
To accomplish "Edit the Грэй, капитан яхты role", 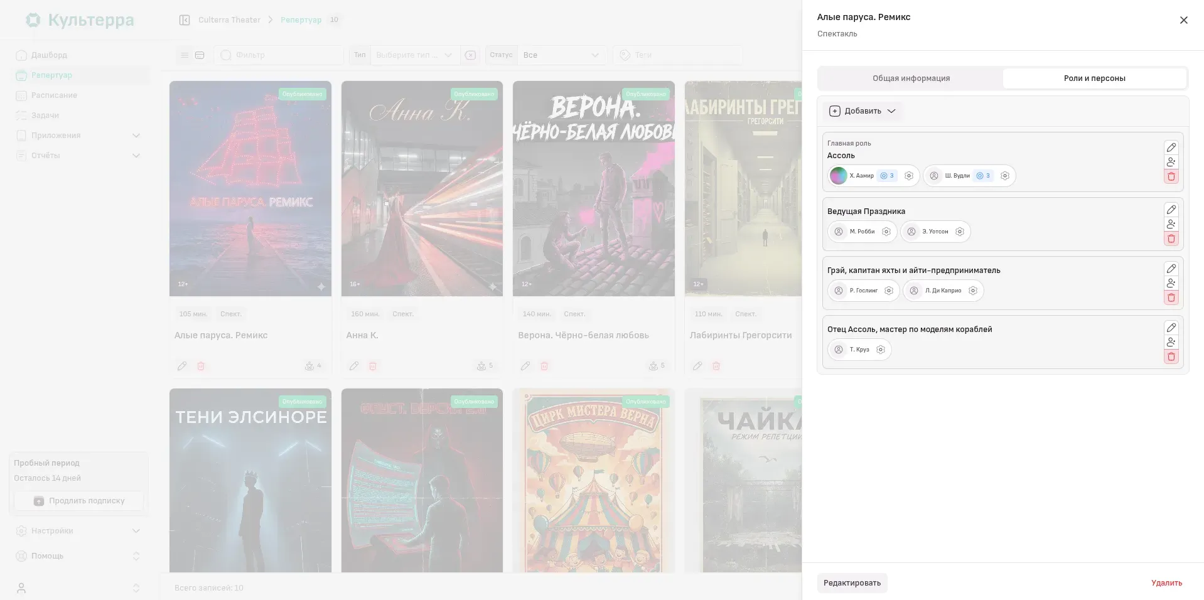I will [x=1171, y=269].
